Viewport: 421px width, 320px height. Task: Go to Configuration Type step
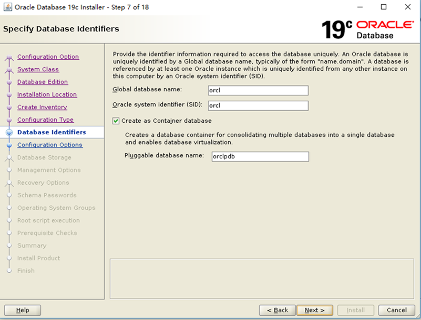click(x=45, y=120)
